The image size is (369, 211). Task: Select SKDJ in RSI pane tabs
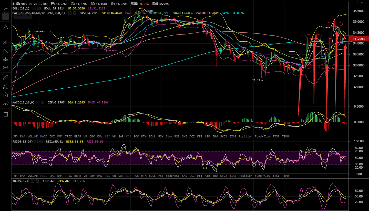point(223,176)
